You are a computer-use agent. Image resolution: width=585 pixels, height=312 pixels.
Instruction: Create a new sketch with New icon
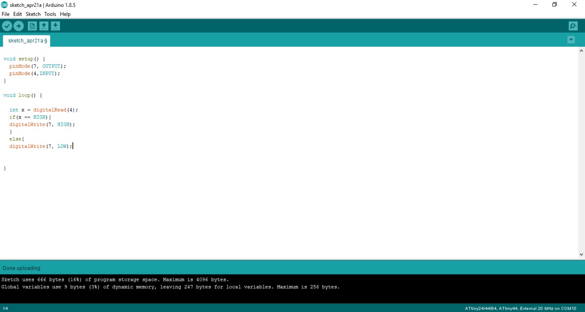[x=32, y=26]
